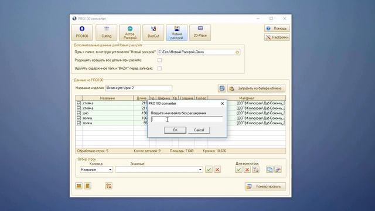Select the Астра Раскрой tab
Image resolution: width=375 pixels, height=211 pixels.
[130, 32]
